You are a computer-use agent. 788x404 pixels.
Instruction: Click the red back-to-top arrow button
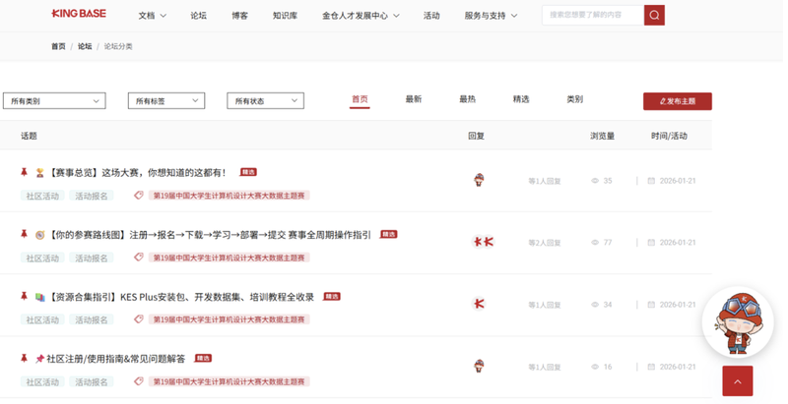pos(737,380)
